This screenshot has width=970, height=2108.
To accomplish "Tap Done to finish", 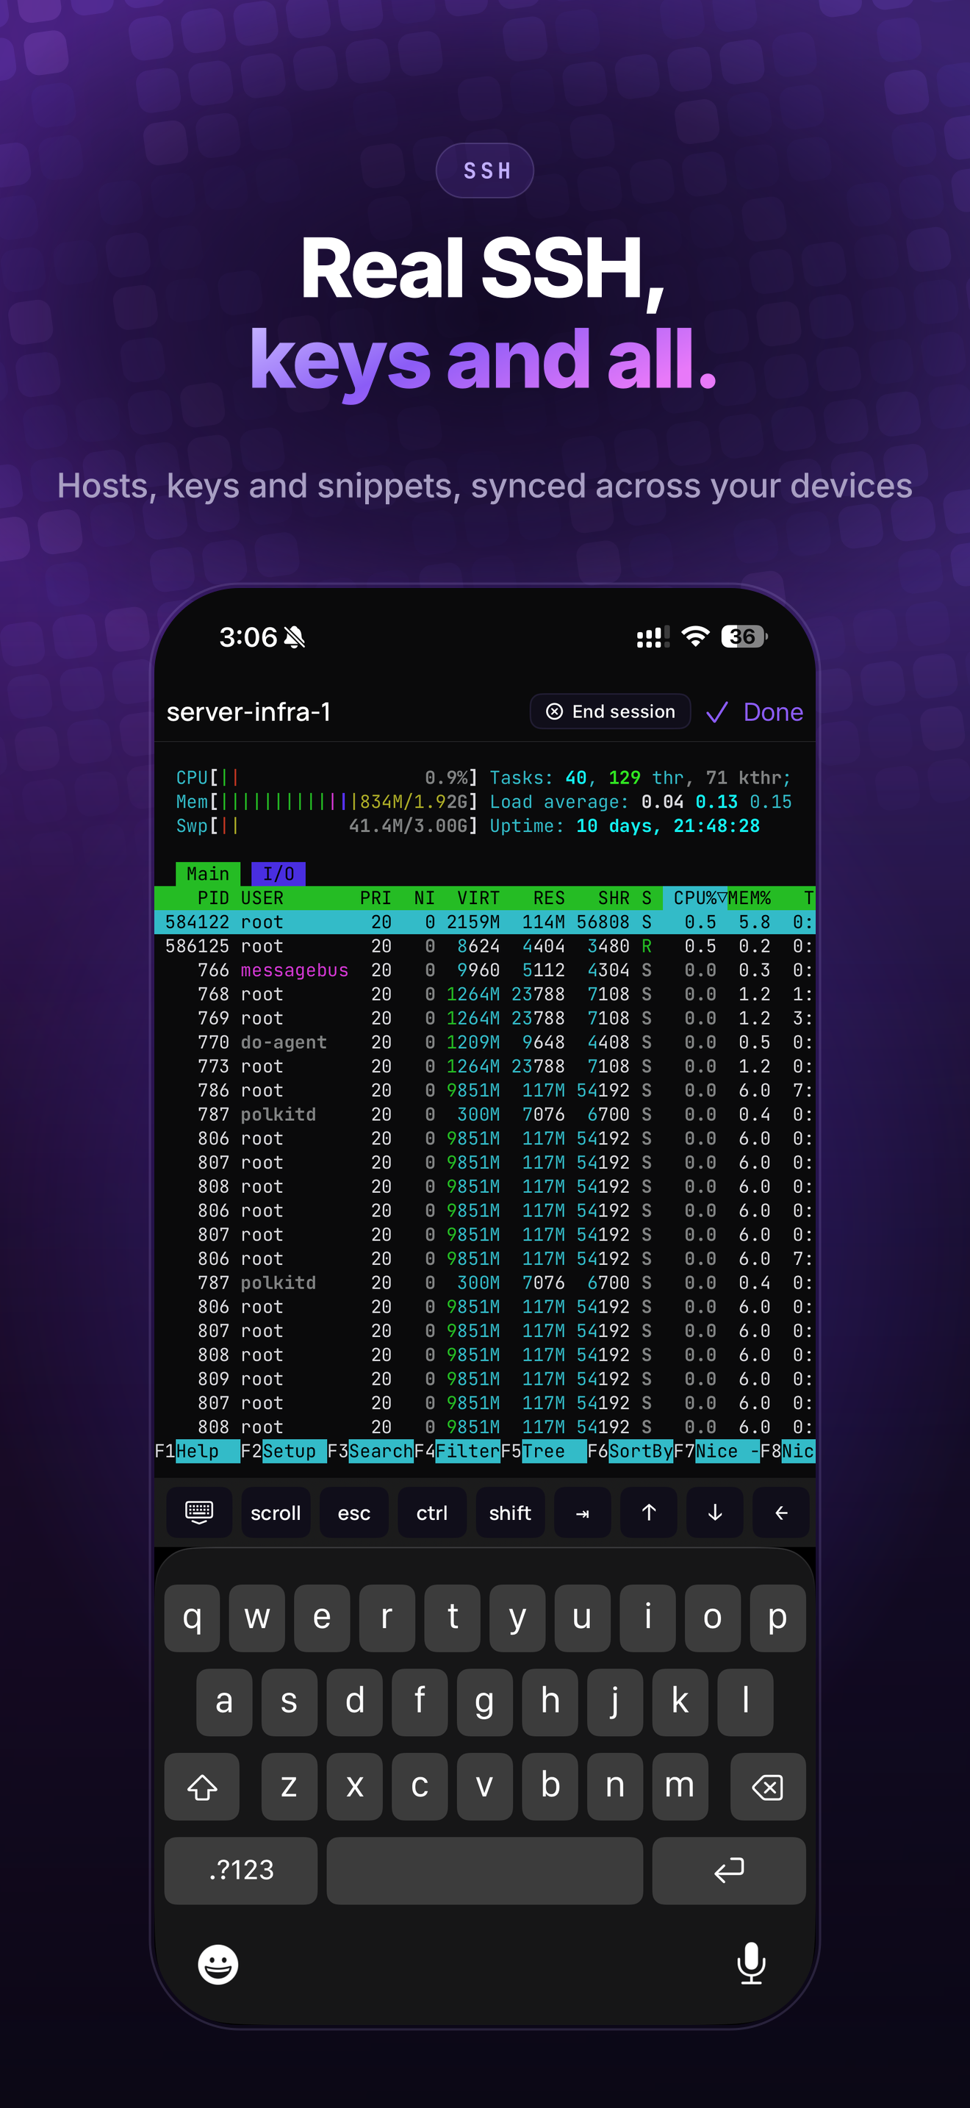I will [755, 712].
